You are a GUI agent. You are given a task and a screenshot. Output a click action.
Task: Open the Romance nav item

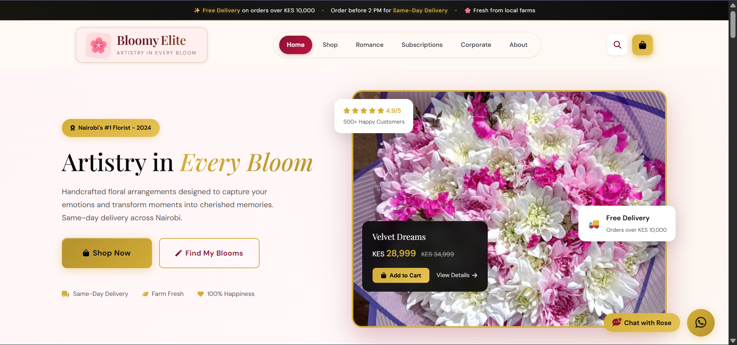point(369,45)
